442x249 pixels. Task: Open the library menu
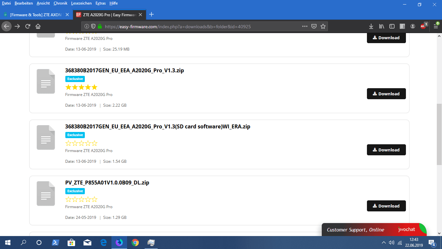click(x=382, y=26)
